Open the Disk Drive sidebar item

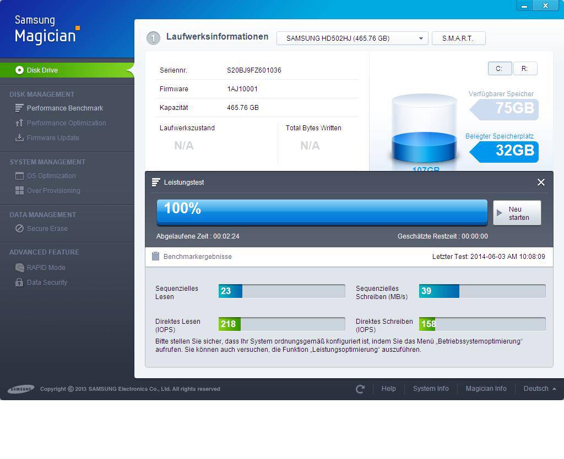pyautogui.click(x=42, y=70)
